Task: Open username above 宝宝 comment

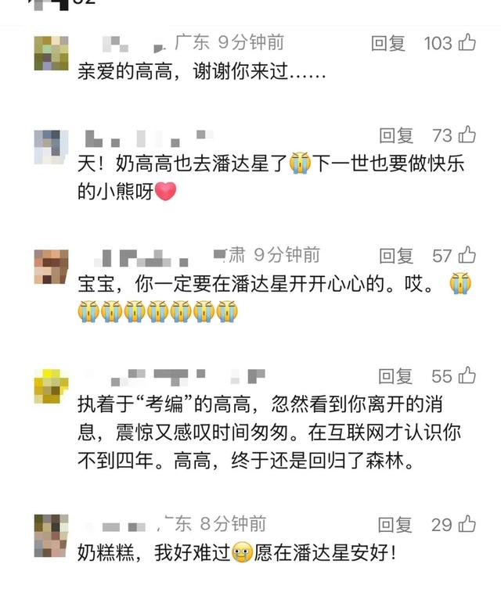Action: click(141, 257)
